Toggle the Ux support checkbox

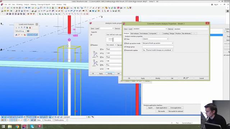(x=101, y=49)
